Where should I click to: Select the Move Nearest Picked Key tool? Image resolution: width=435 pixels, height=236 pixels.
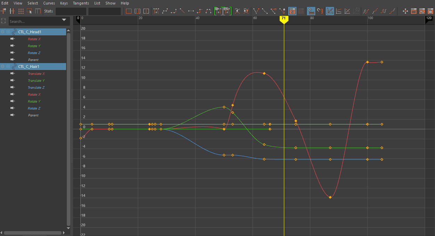click(3, 11)
